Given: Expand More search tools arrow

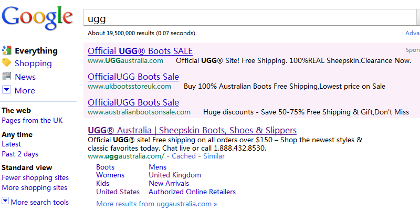Looking at the screenshot, I should tap(5, 201).
